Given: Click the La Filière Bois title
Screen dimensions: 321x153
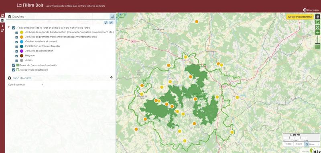Looking at the screenshot, I should pyautogui.click(x=30, y=6).
